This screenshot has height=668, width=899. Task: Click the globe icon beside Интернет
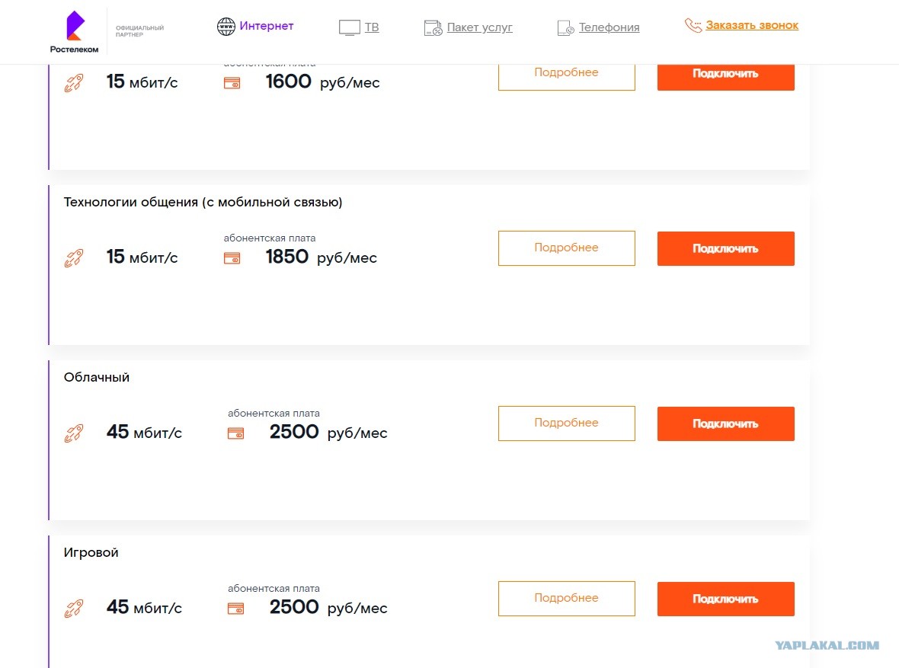[226, 27]
